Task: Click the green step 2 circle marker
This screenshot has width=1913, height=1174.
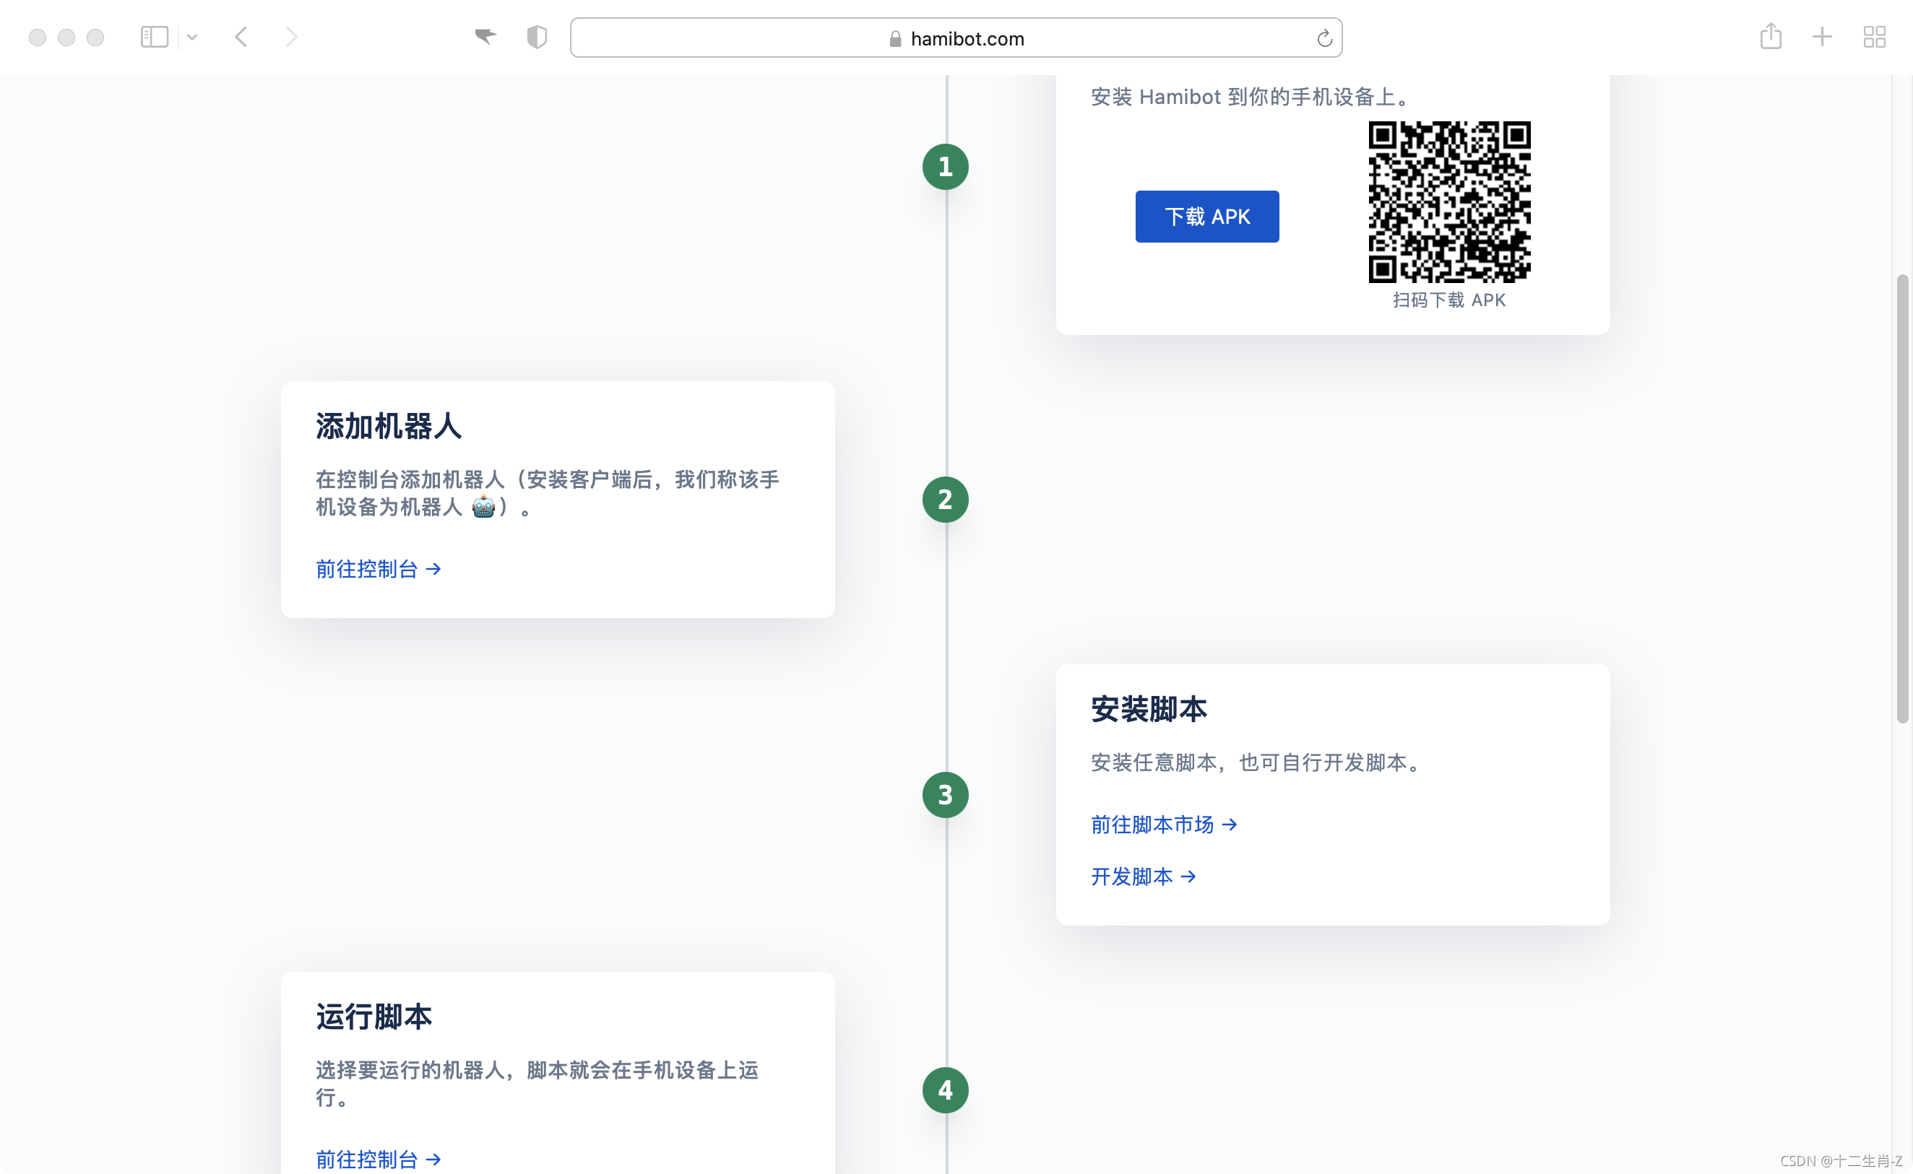Action: pyautogui.click(x=945, y=499)
